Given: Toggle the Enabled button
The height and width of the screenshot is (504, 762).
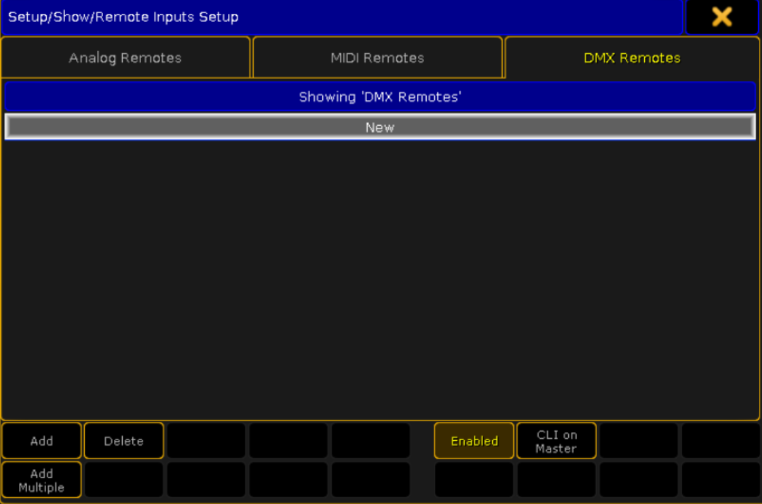Looking at the screenshot, I should 474,441.
